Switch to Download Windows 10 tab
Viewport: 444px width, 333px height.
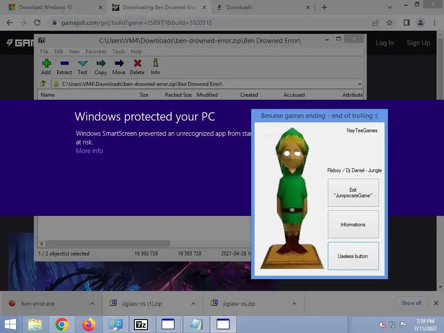click(53, 7)
